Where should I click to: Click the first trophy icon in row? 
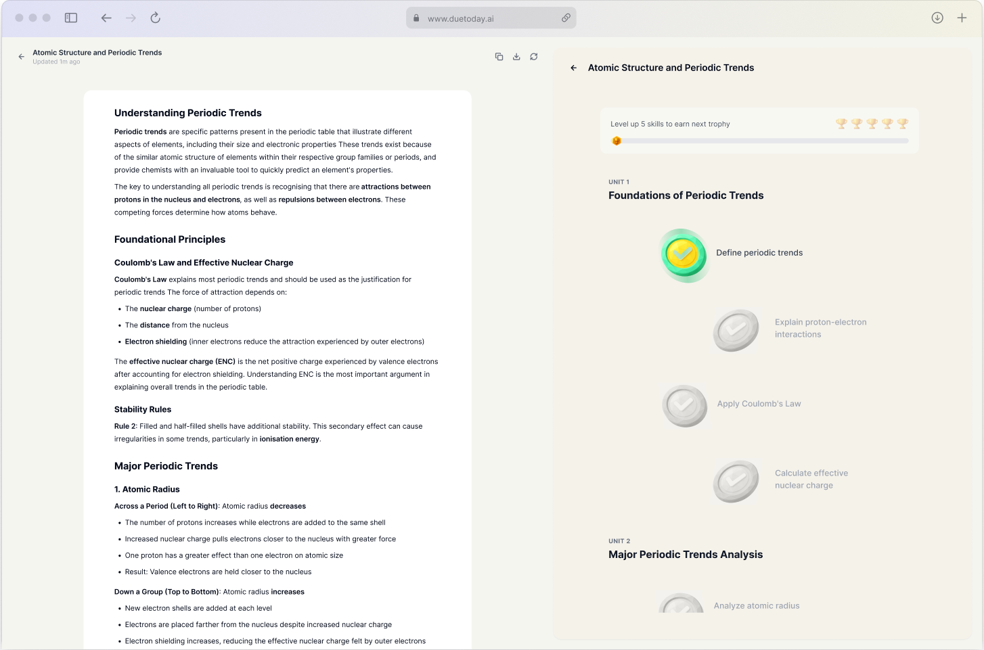(841, 124)
